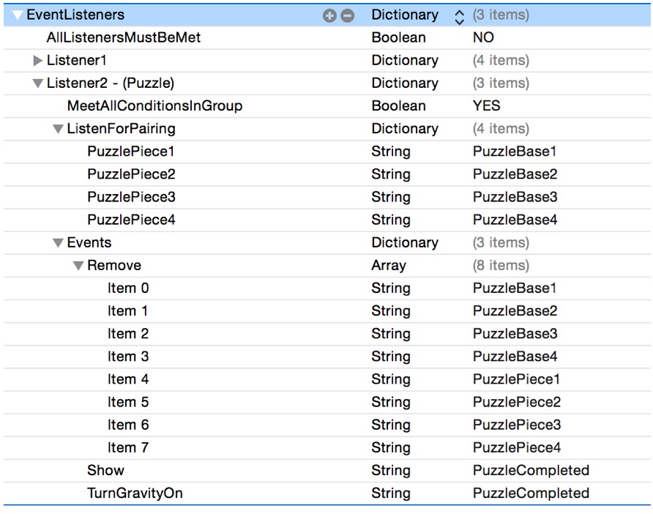Select the PuzzlePiece1 key row

(131, 152)
